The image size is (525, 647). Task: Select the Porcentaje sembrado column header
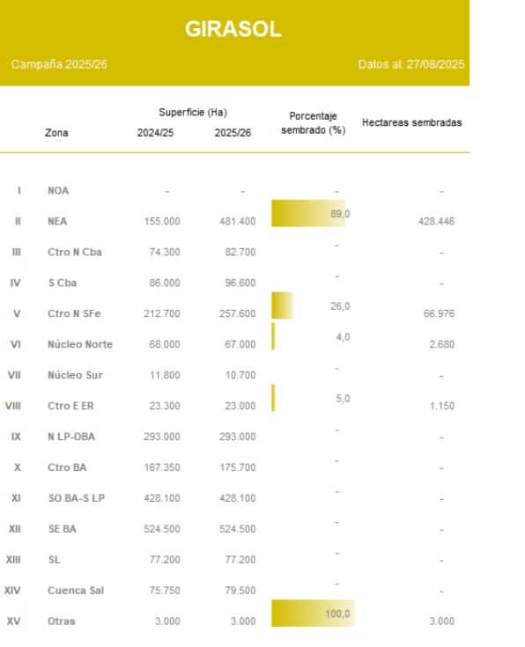tap(313, 123)
